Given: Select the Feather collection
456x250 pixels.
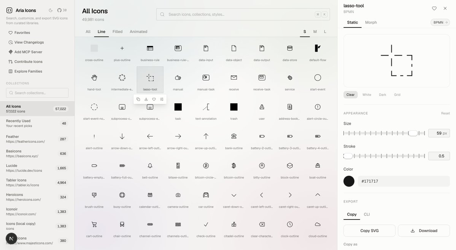Looking at the screenshot, I should pyautogui.click(x=37, y=139).
